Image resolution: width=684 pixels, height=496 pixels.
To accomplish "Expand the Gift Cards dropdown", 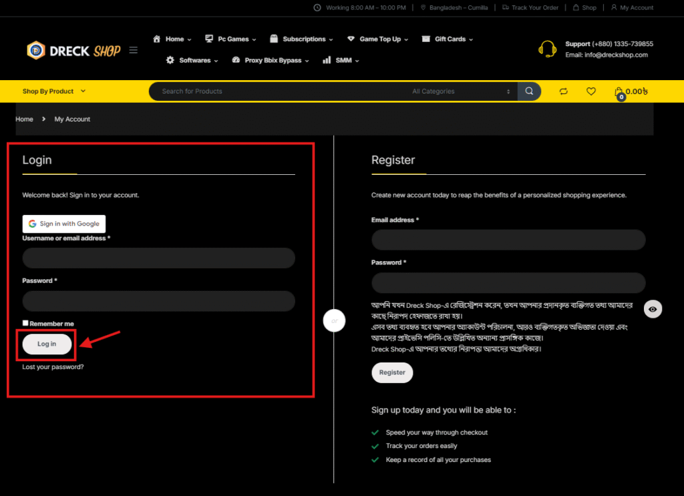I will pos(471,39).
